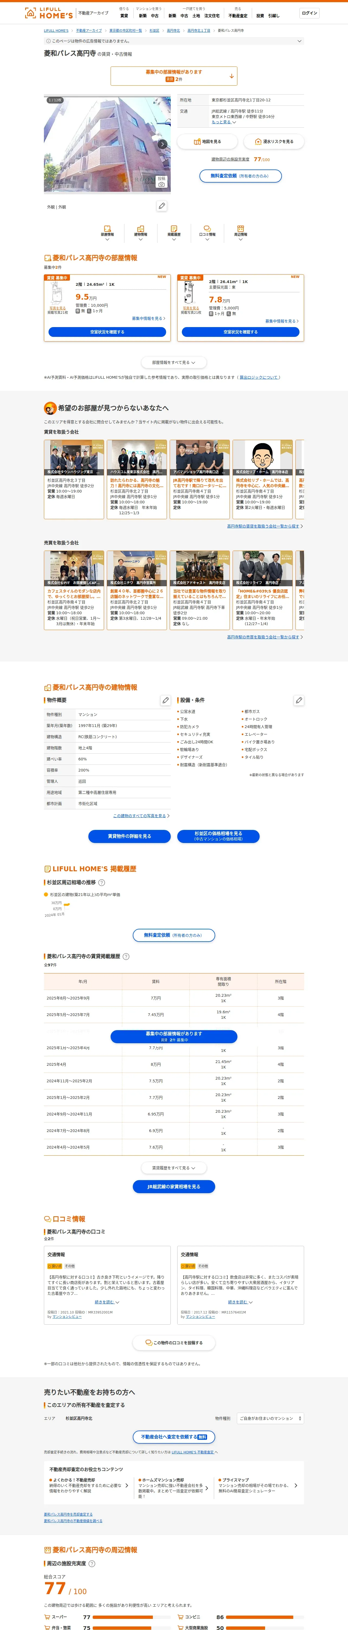Click the help icon beside 杉並区周辺相場の推移
The height and width of the screenshot is (1630, 348).
pos(102,882)
